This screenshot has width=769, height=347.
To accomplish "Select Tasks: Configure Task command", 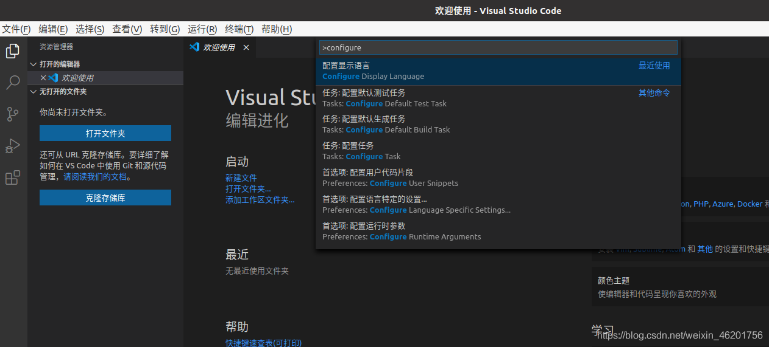I will pyautogui.click(x=498, y=151).
